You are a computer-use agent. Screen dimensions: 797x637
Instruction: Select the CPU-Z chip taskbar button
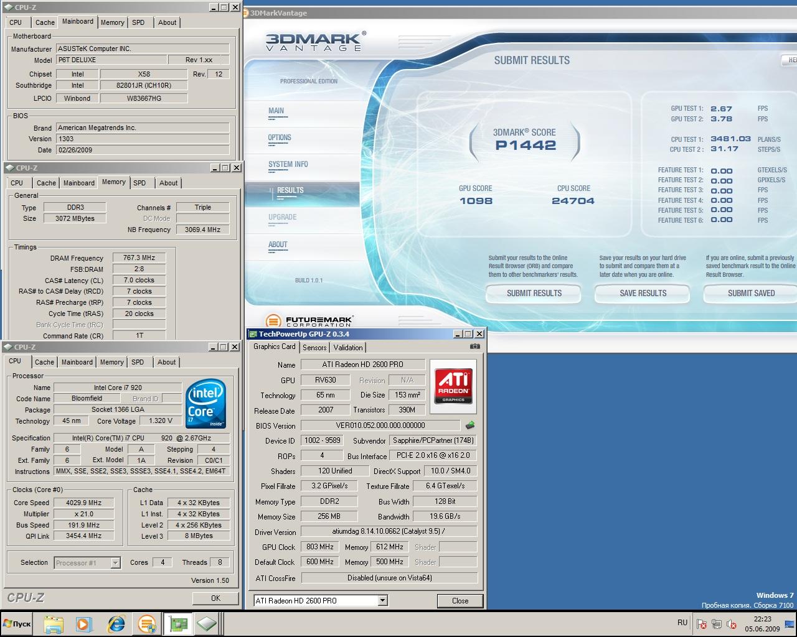207,624
